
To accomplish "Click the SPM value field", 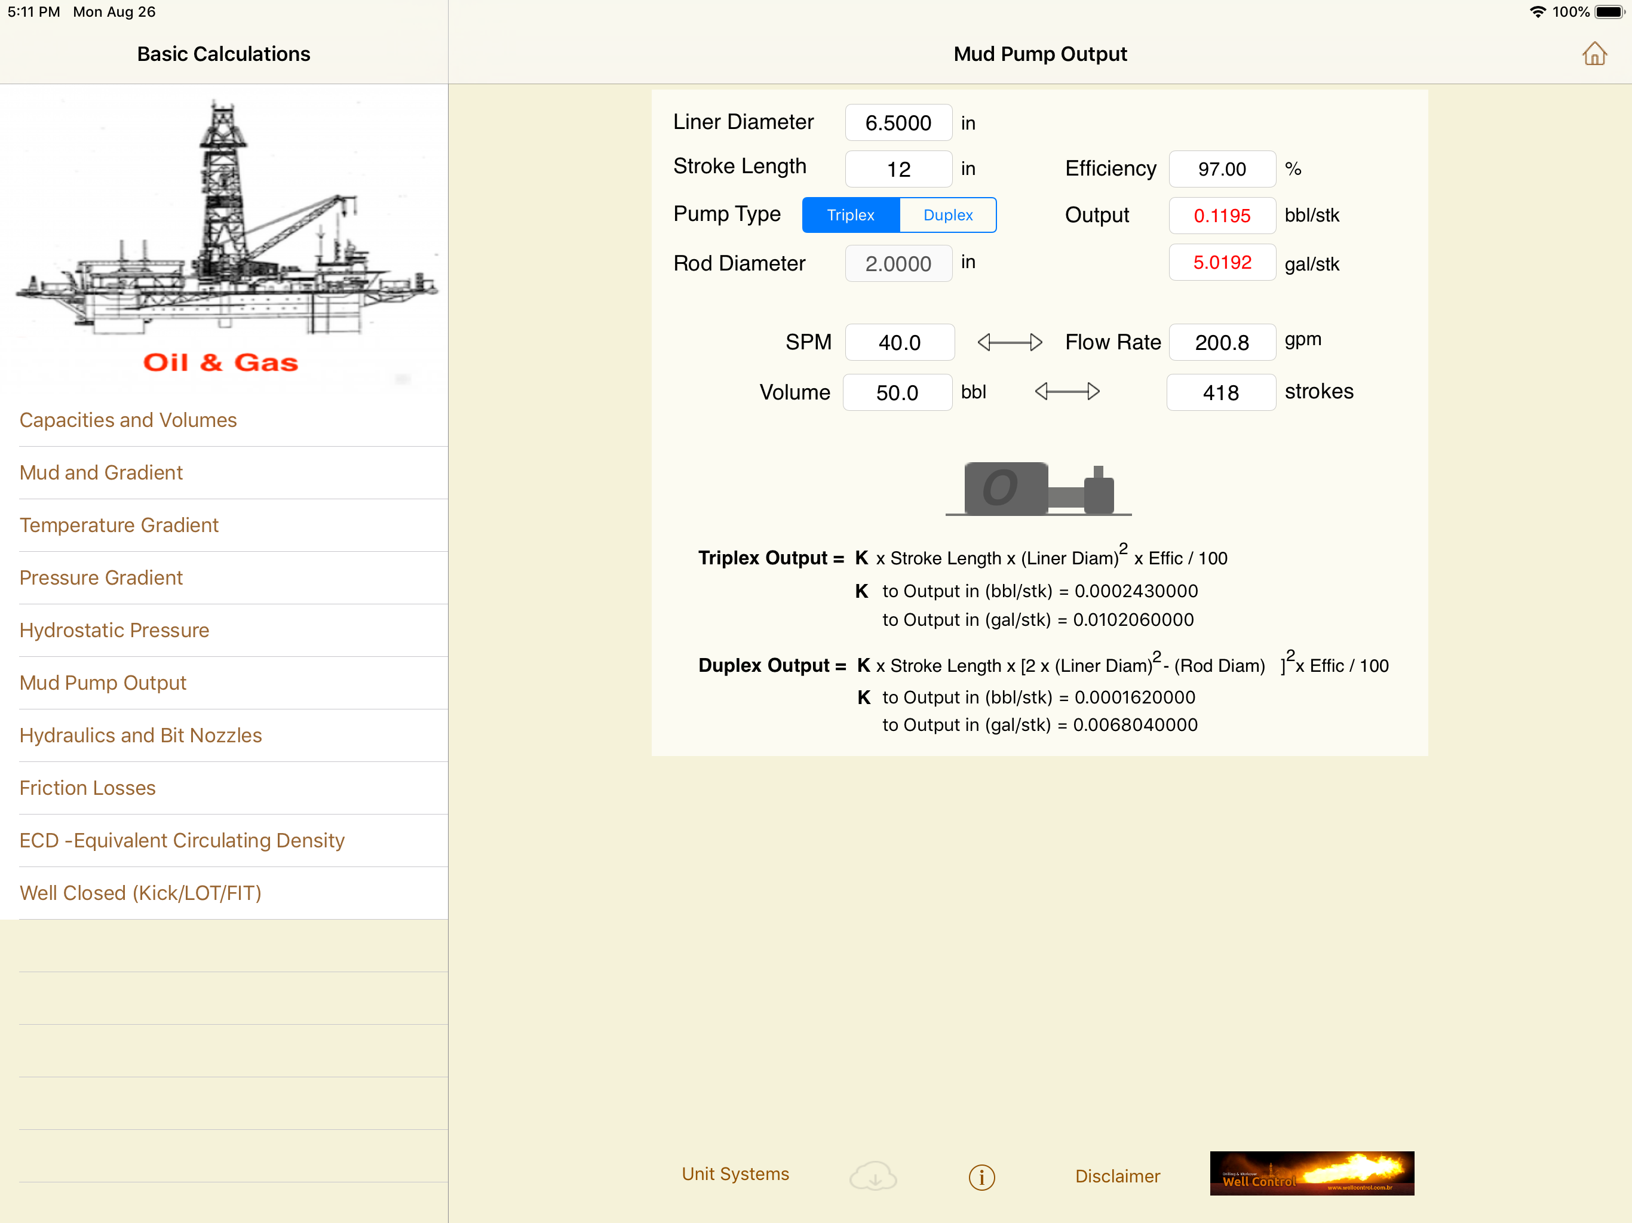I will coord(900,343).
